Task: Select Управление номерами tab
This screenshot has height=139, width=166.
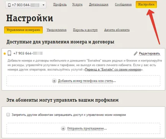Action: [23, 30]
